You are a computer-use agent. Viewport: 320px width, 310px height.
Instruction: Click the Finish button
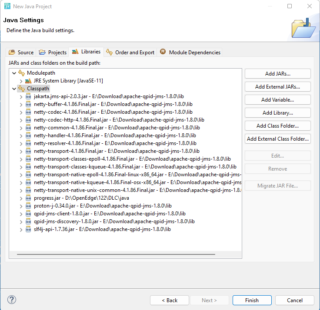tap(252, 300)
